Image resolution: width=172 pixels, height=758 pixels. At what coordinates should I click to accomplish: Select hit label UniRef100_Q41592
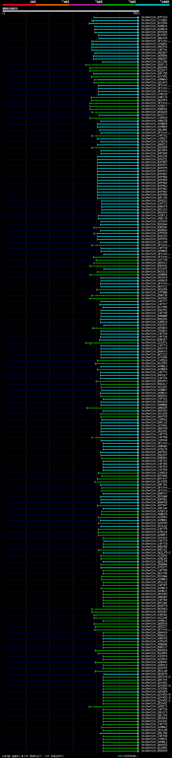[154, 298]
